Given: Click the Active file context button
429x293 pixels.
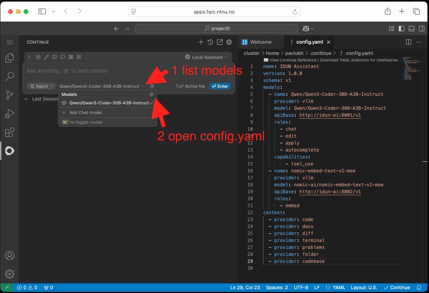Looking at the screenshot, I should [190, 86].
